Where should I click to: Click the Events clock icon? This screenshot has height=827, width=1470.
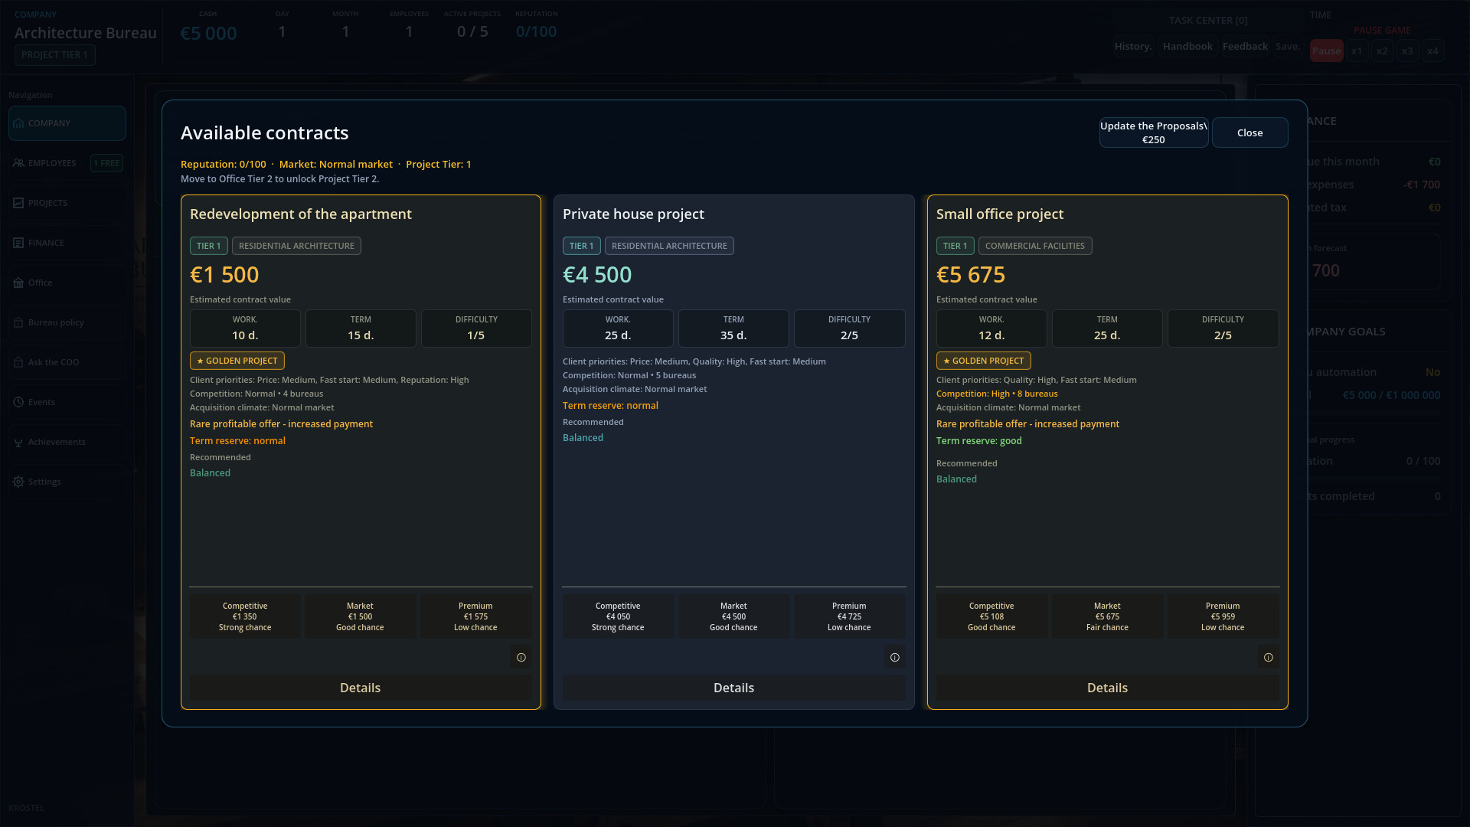(18, 401)
